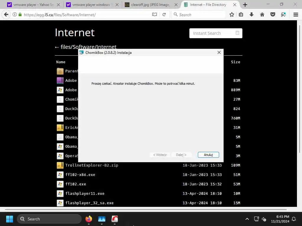Open the green padlock security details
This screenshot has height=226, width=302.
20,15
